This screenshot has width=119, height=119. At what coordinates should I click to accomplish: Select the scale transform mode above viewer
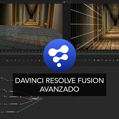coord(70,2)
